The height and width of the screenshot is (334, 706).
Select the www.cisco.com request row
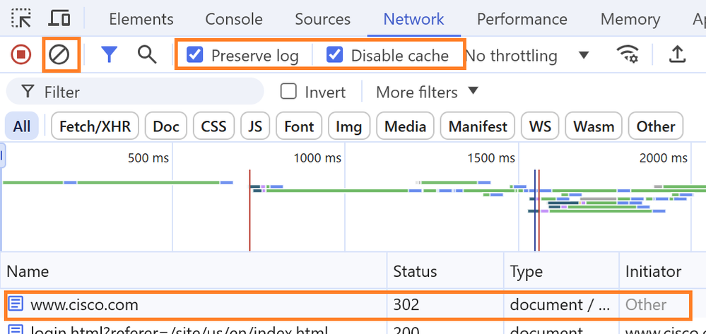tap(346, 305)
